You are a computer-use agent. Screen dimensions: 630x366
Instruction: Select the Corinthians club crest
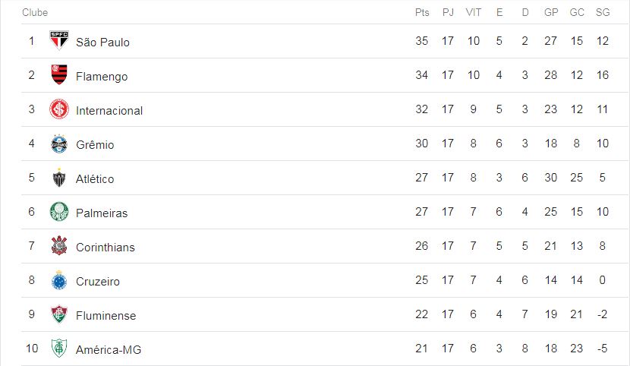pyautogui.click(x=59, y=245)
